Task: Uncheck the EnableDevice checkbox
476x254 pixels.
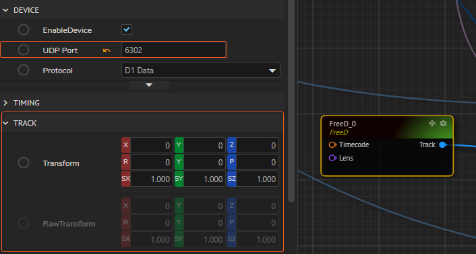Action: 127,30
